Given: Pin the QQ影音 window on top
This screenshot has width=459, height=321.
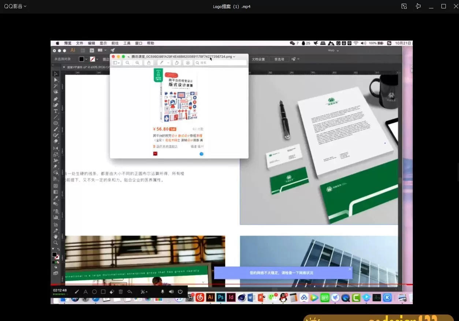Looking at the screenshot, I should 418,6.
